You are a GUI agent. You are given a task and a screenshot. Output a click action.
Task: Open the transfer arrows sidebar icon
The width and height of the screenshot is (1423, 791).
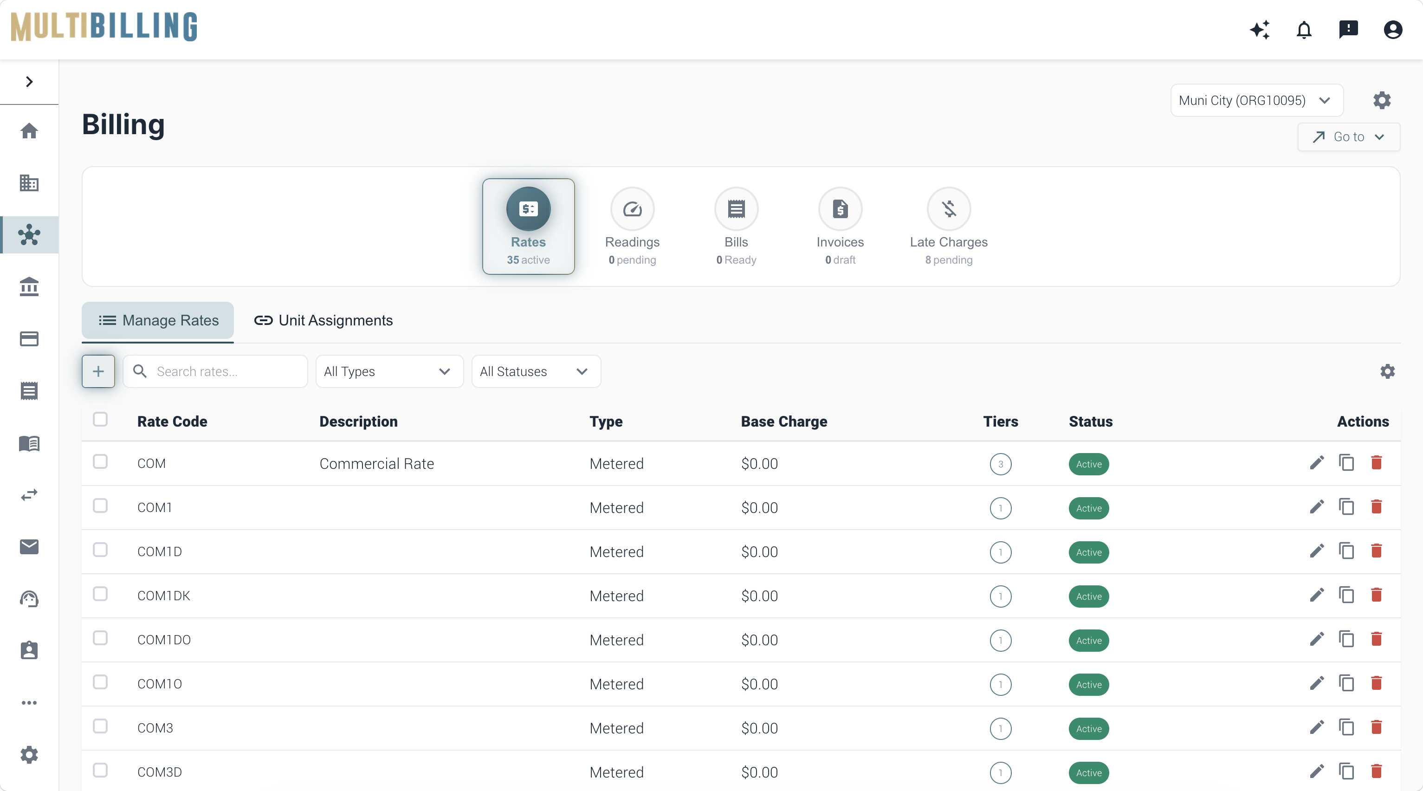point(29,495)
